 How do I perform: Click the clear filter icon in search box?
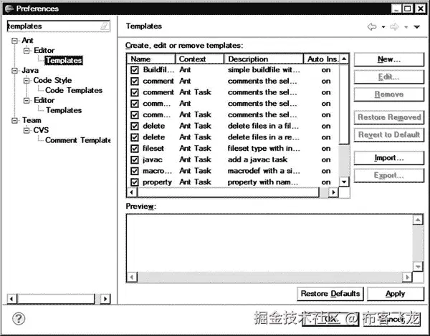[x=105, y=26]
